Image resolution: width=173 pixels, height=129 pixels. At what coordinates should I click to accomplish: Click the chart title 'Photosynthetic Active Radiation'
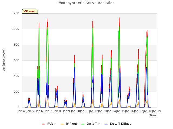point(86,3)
